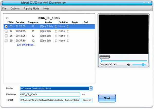Open subtitle selector for title 14
154x109 pixels.
pyautogui.click(x=68, y=31)
